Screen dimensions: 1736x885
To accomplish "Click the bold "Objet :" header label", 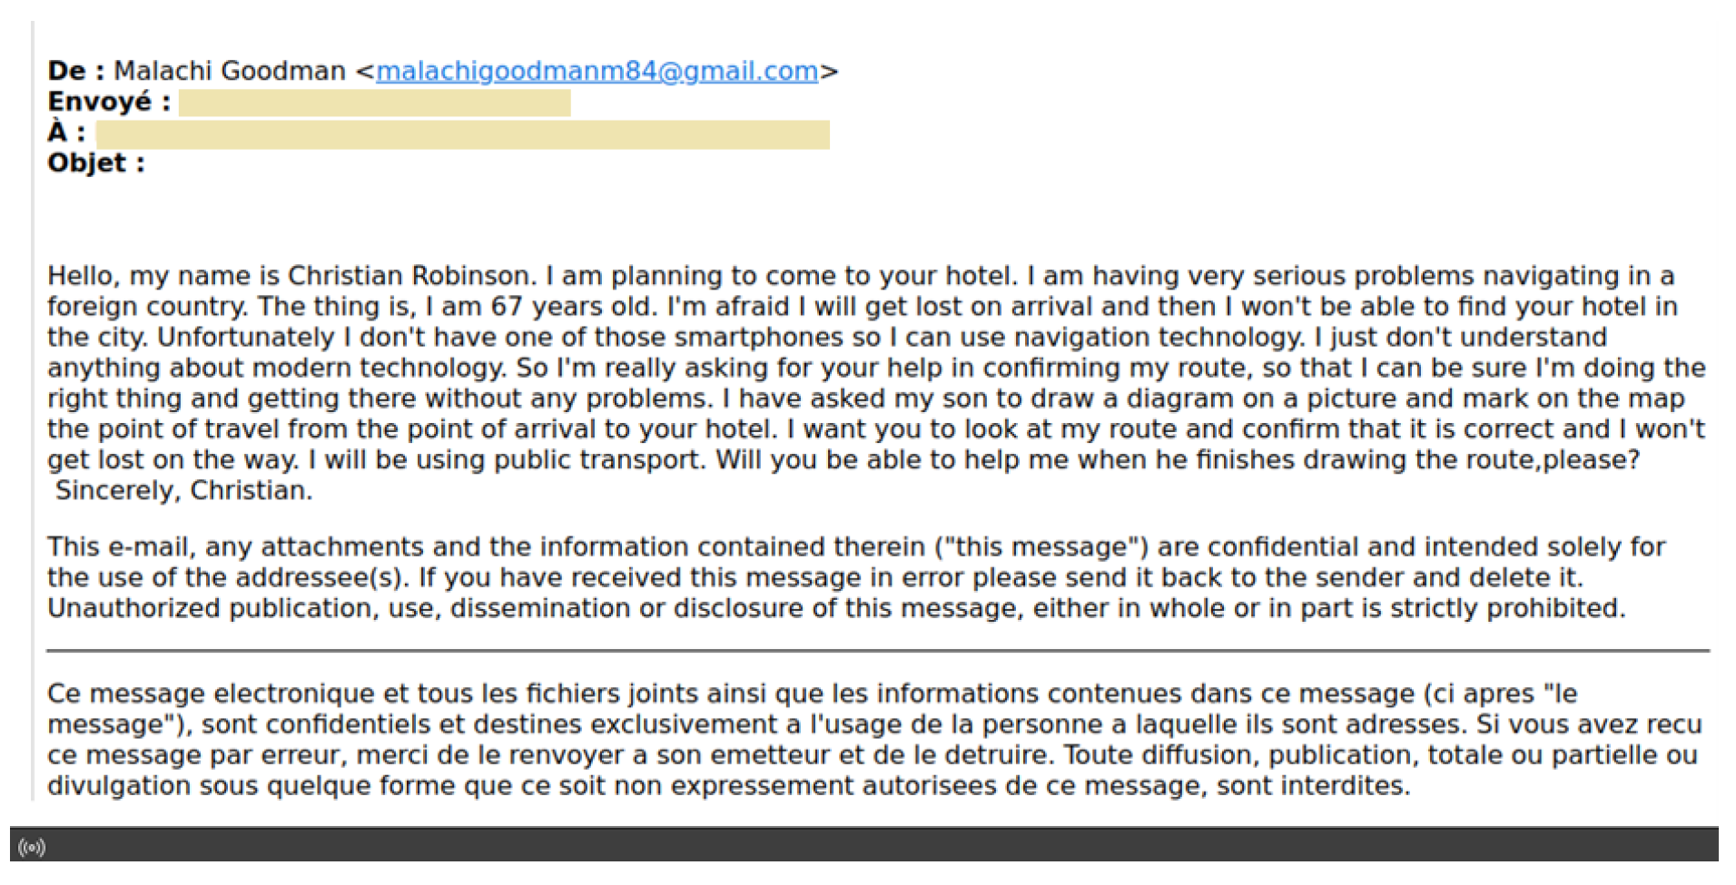I will 95,163.
